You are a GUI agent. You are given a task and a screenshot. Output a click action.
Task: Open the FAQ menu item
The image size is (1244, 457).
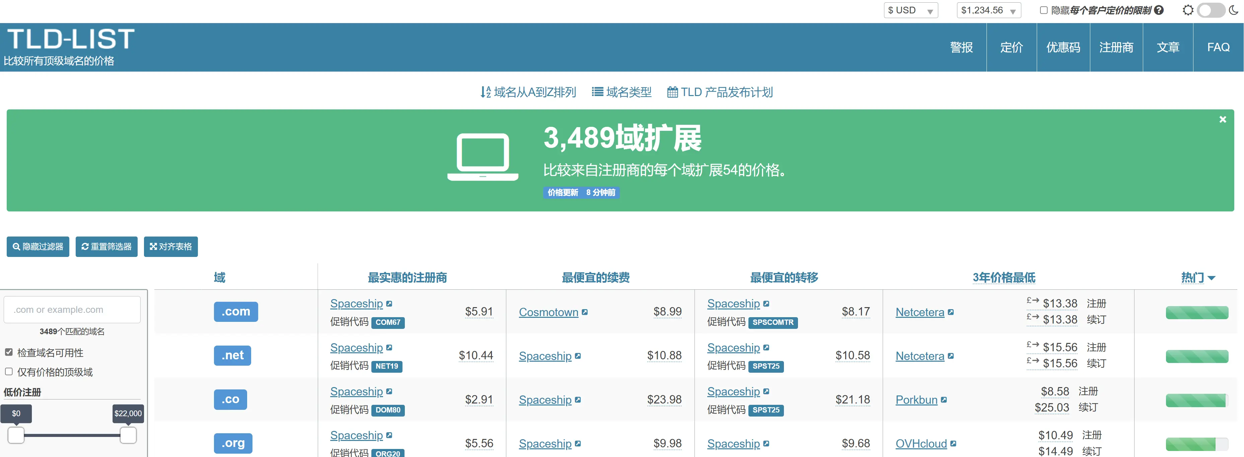(1218, 47)
